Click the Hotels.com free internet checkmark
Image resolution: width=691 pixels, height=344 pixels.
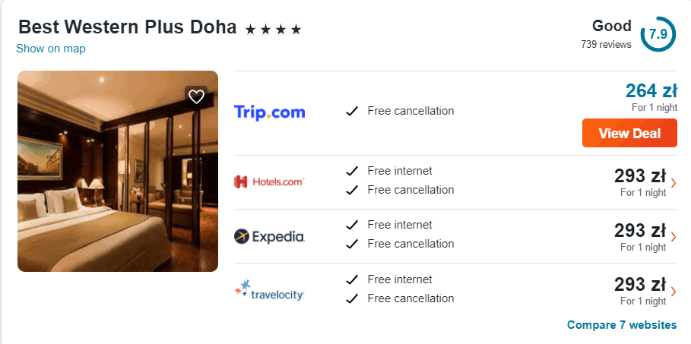click(x=352, y=171)
